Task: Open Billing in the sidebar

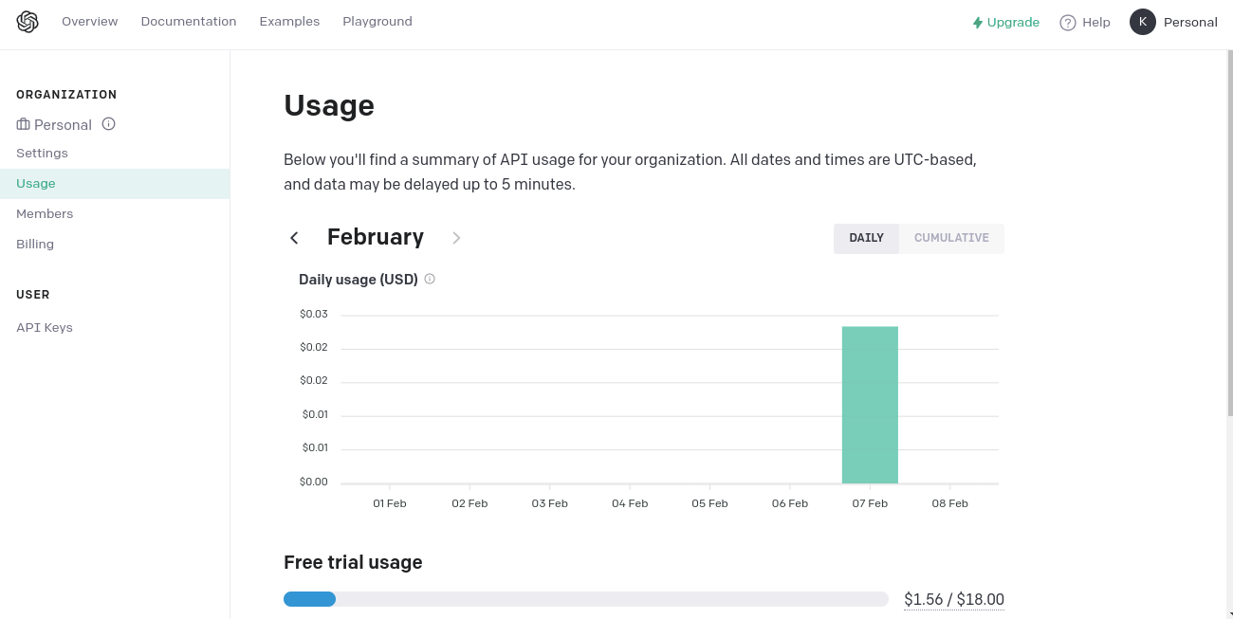Action: click(35, 245)
